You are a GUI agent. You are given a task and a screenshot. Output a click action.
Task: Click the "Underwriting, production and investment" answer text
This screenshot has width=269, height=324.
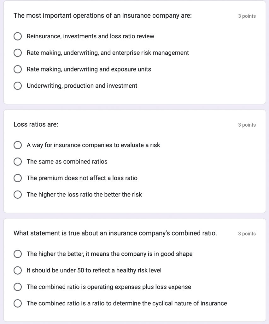click(x=82, y=86)
